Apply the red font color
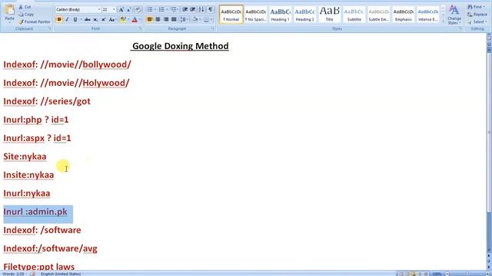 tap(135, 19)
